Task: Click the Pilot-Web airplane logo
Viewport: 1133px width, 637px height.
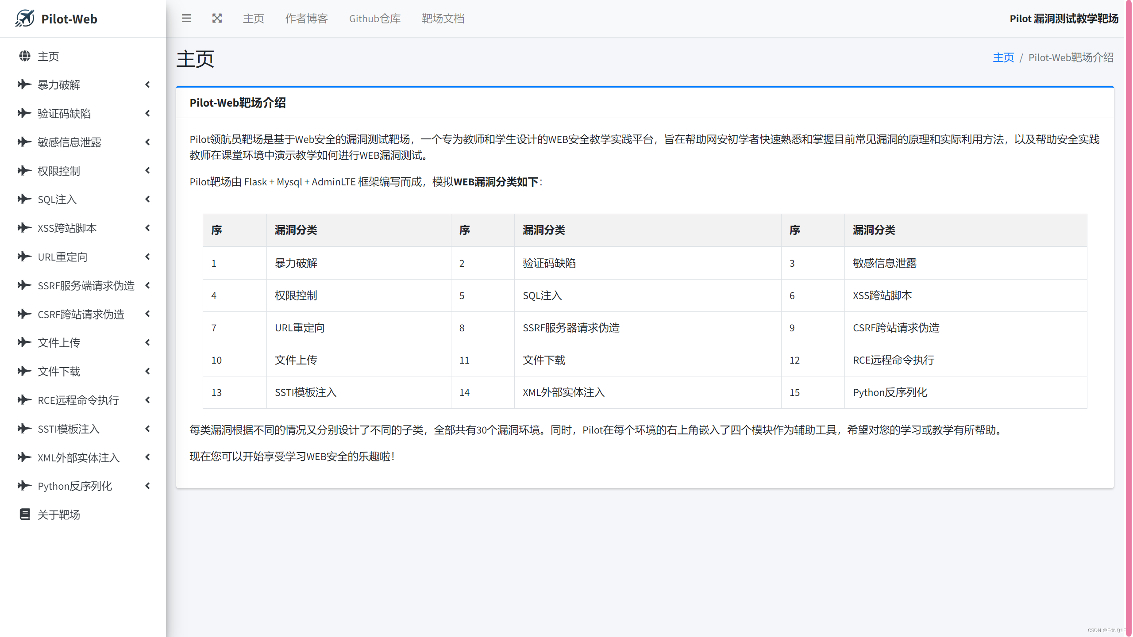Action: coord(25,19)
